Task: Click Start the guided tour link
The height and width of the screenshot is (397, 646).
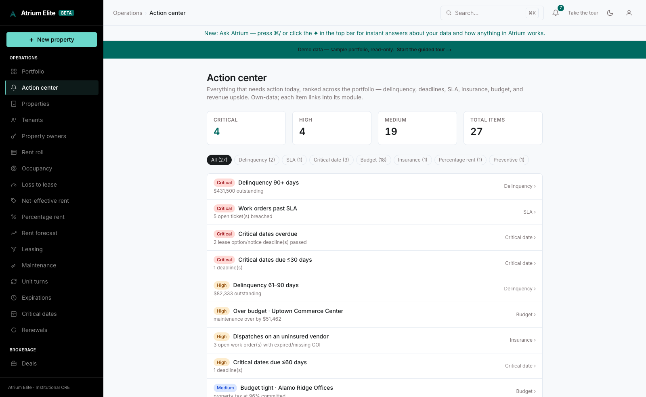Action: click(x=424, y=50)
